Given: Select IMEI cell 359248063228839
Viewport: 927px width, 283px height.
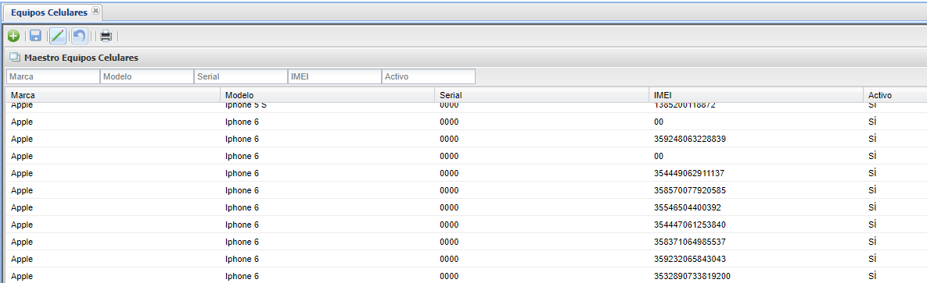Looking at the screenshot, I should point(690,139).
